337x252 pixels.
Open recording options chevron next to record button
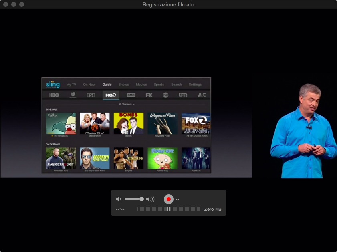(177, 200)
